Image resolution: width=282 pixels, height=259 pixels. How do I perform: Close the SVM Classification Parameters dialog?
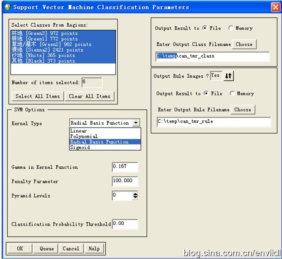coord(275,7)
